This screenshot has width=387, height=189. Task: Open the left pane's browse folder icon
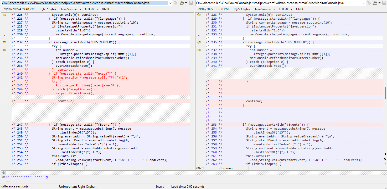click(x=182, y=3)
